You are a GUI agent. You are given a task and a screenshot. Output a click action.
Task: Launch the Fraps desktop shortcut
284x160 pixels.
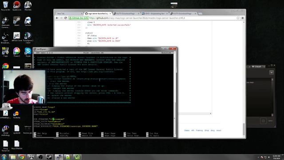(x=5, y=52)
